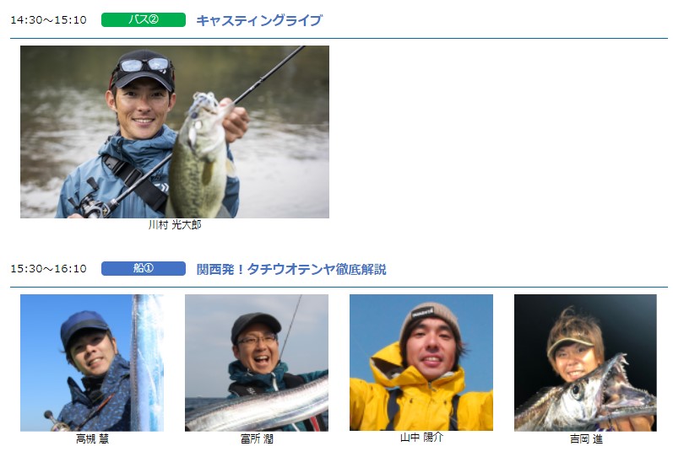Click the name caption 富所 潤
The image size is (673, 457).
[x=257, y=438]
